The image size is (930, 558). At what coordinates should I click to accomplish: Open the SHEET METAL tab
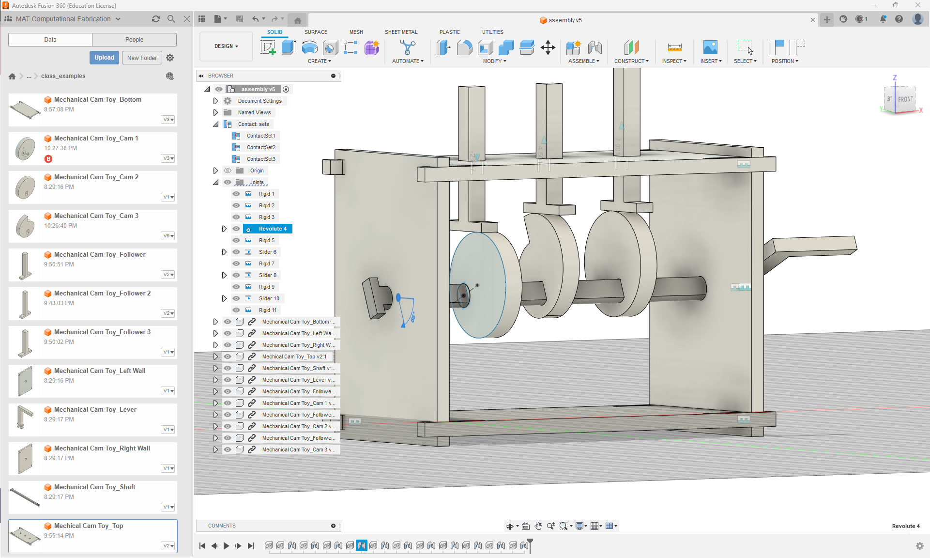point(401,32)
